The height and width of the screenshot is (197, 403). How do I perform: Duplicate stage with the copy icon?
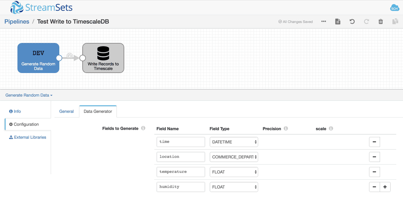(395, 21)
